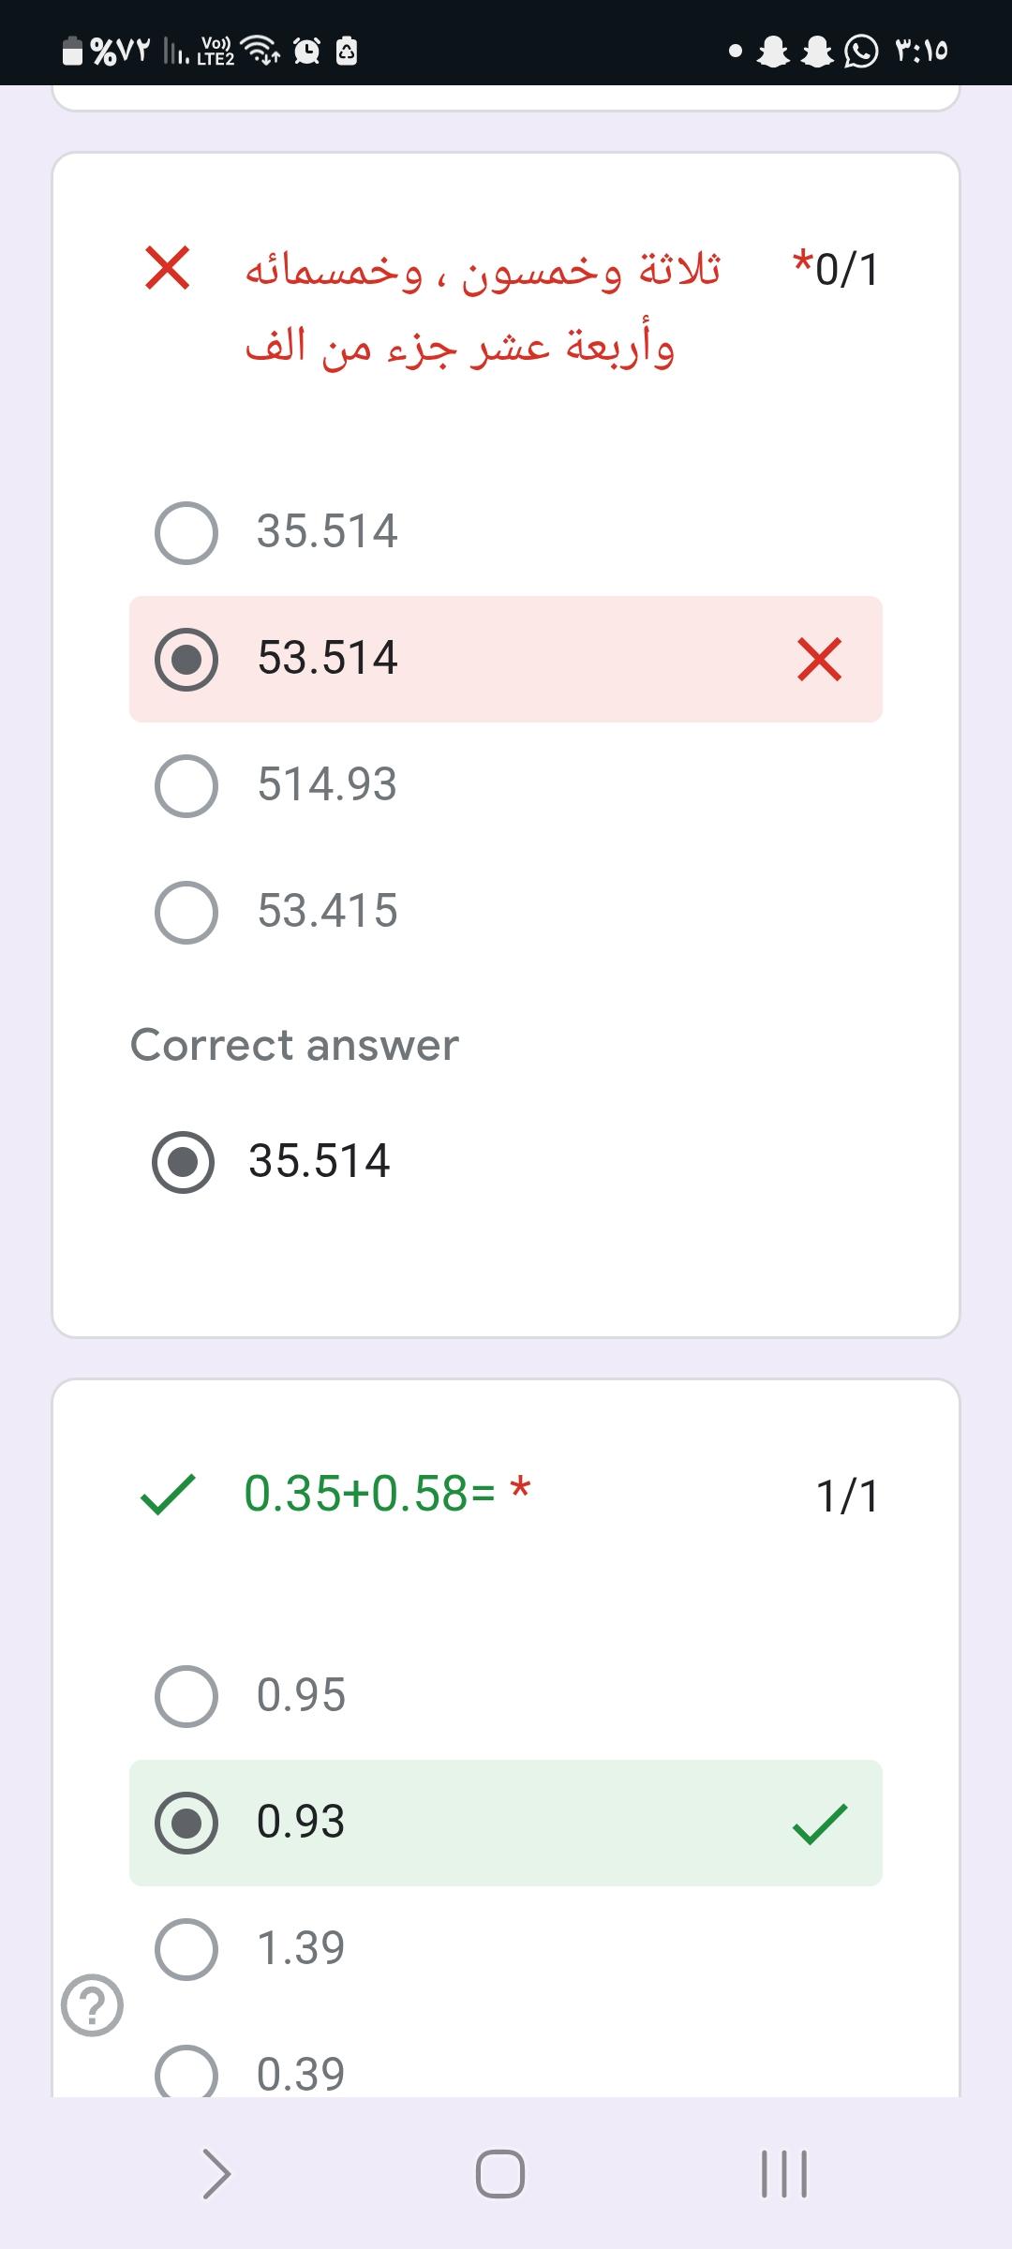Tap the WhatsApp notification icon in status bar

pos(861,51)
